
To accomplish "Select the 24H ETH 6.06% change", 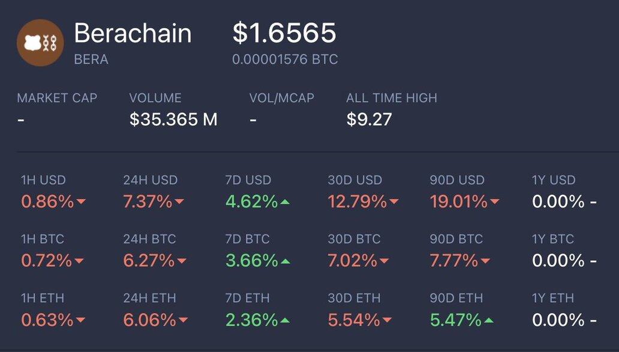I will click(x=149, y=320).
